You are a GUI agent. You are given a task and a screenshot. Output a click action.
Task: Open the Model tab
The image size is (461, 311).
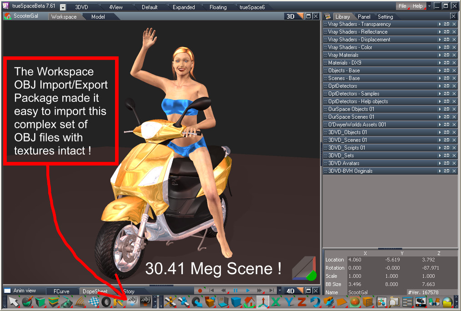[x=98, y=17]
